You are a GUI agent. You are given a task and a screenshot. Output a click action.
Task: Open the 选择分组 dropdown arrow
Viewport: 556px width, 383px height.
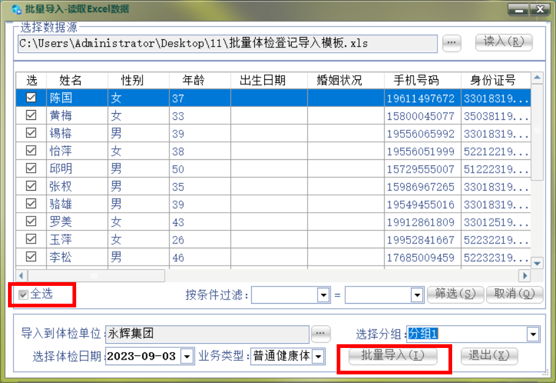click(x=533, y=334)
